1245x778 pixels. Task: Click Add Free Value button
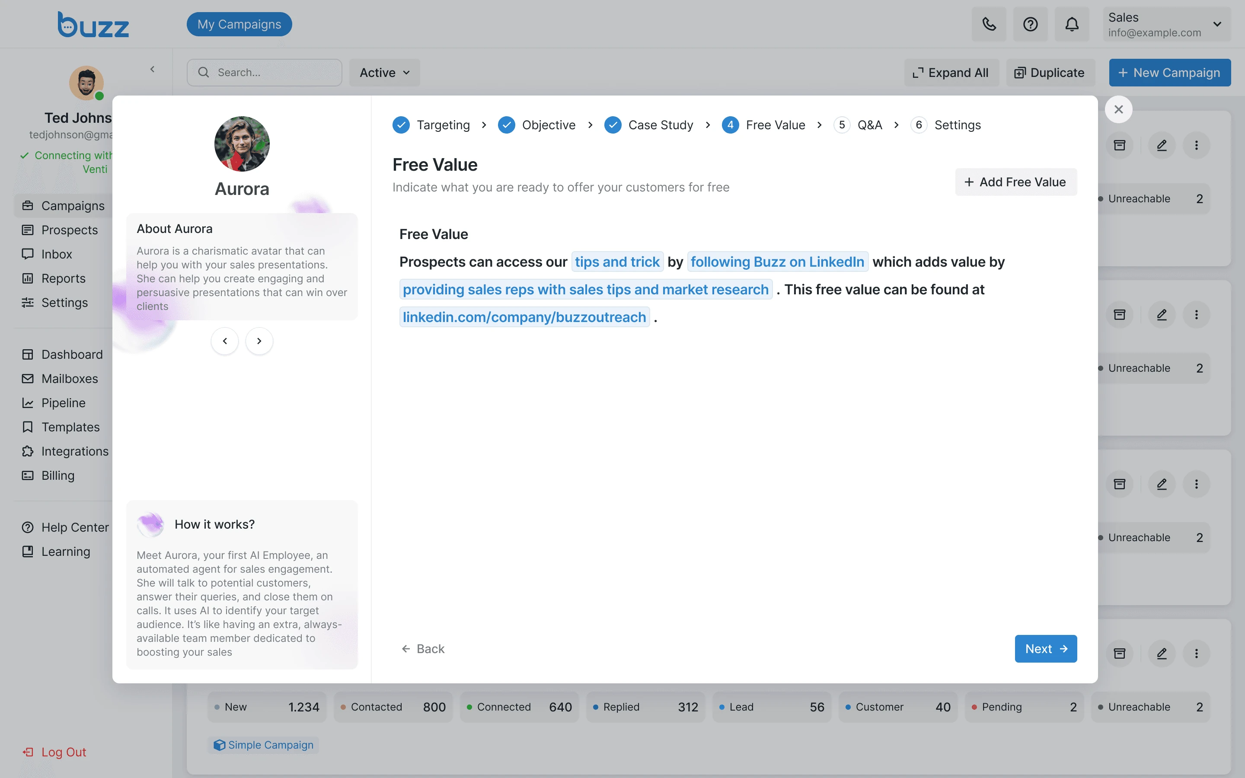click(x=1015, y=182)
